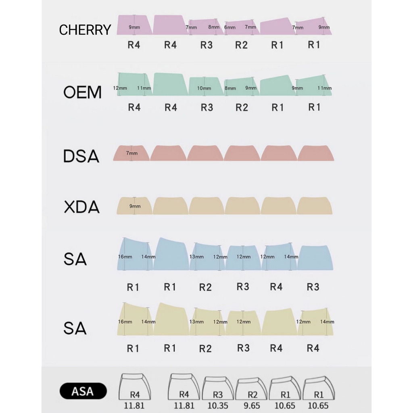This screenshot has height=413, width=413.
Task: Click the yellow SA R3 keycap marked 12mm
Action: 243,323
